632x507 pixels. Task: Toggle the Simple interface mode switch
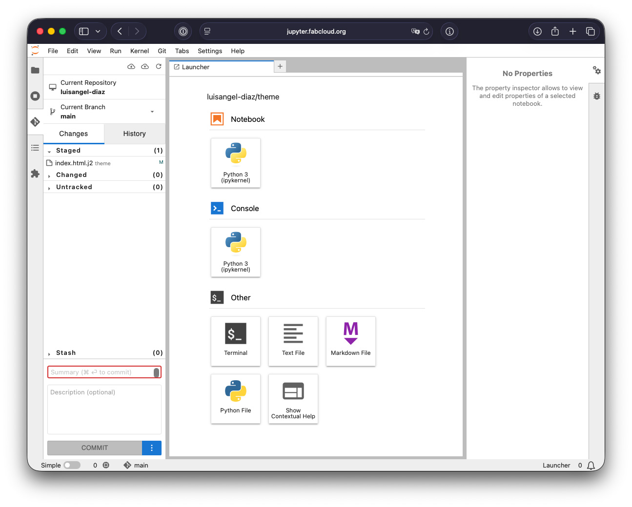[x=72, y=465]
